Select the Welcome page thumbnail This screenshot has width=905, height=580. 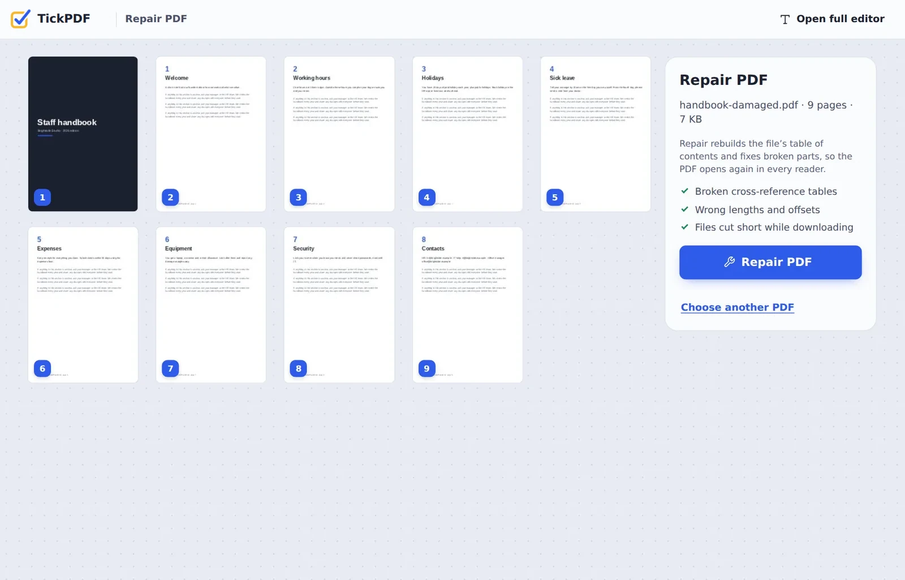(x=211, y=134)
